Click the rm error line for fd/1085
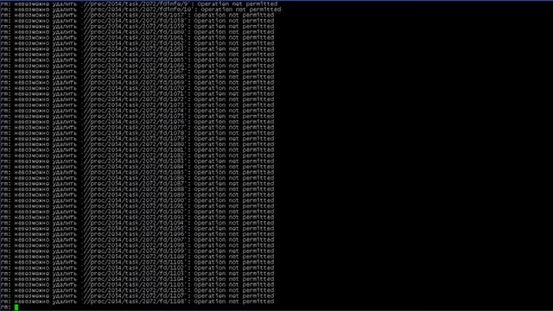Screen dimensions: 553x311 coord(137,173)
